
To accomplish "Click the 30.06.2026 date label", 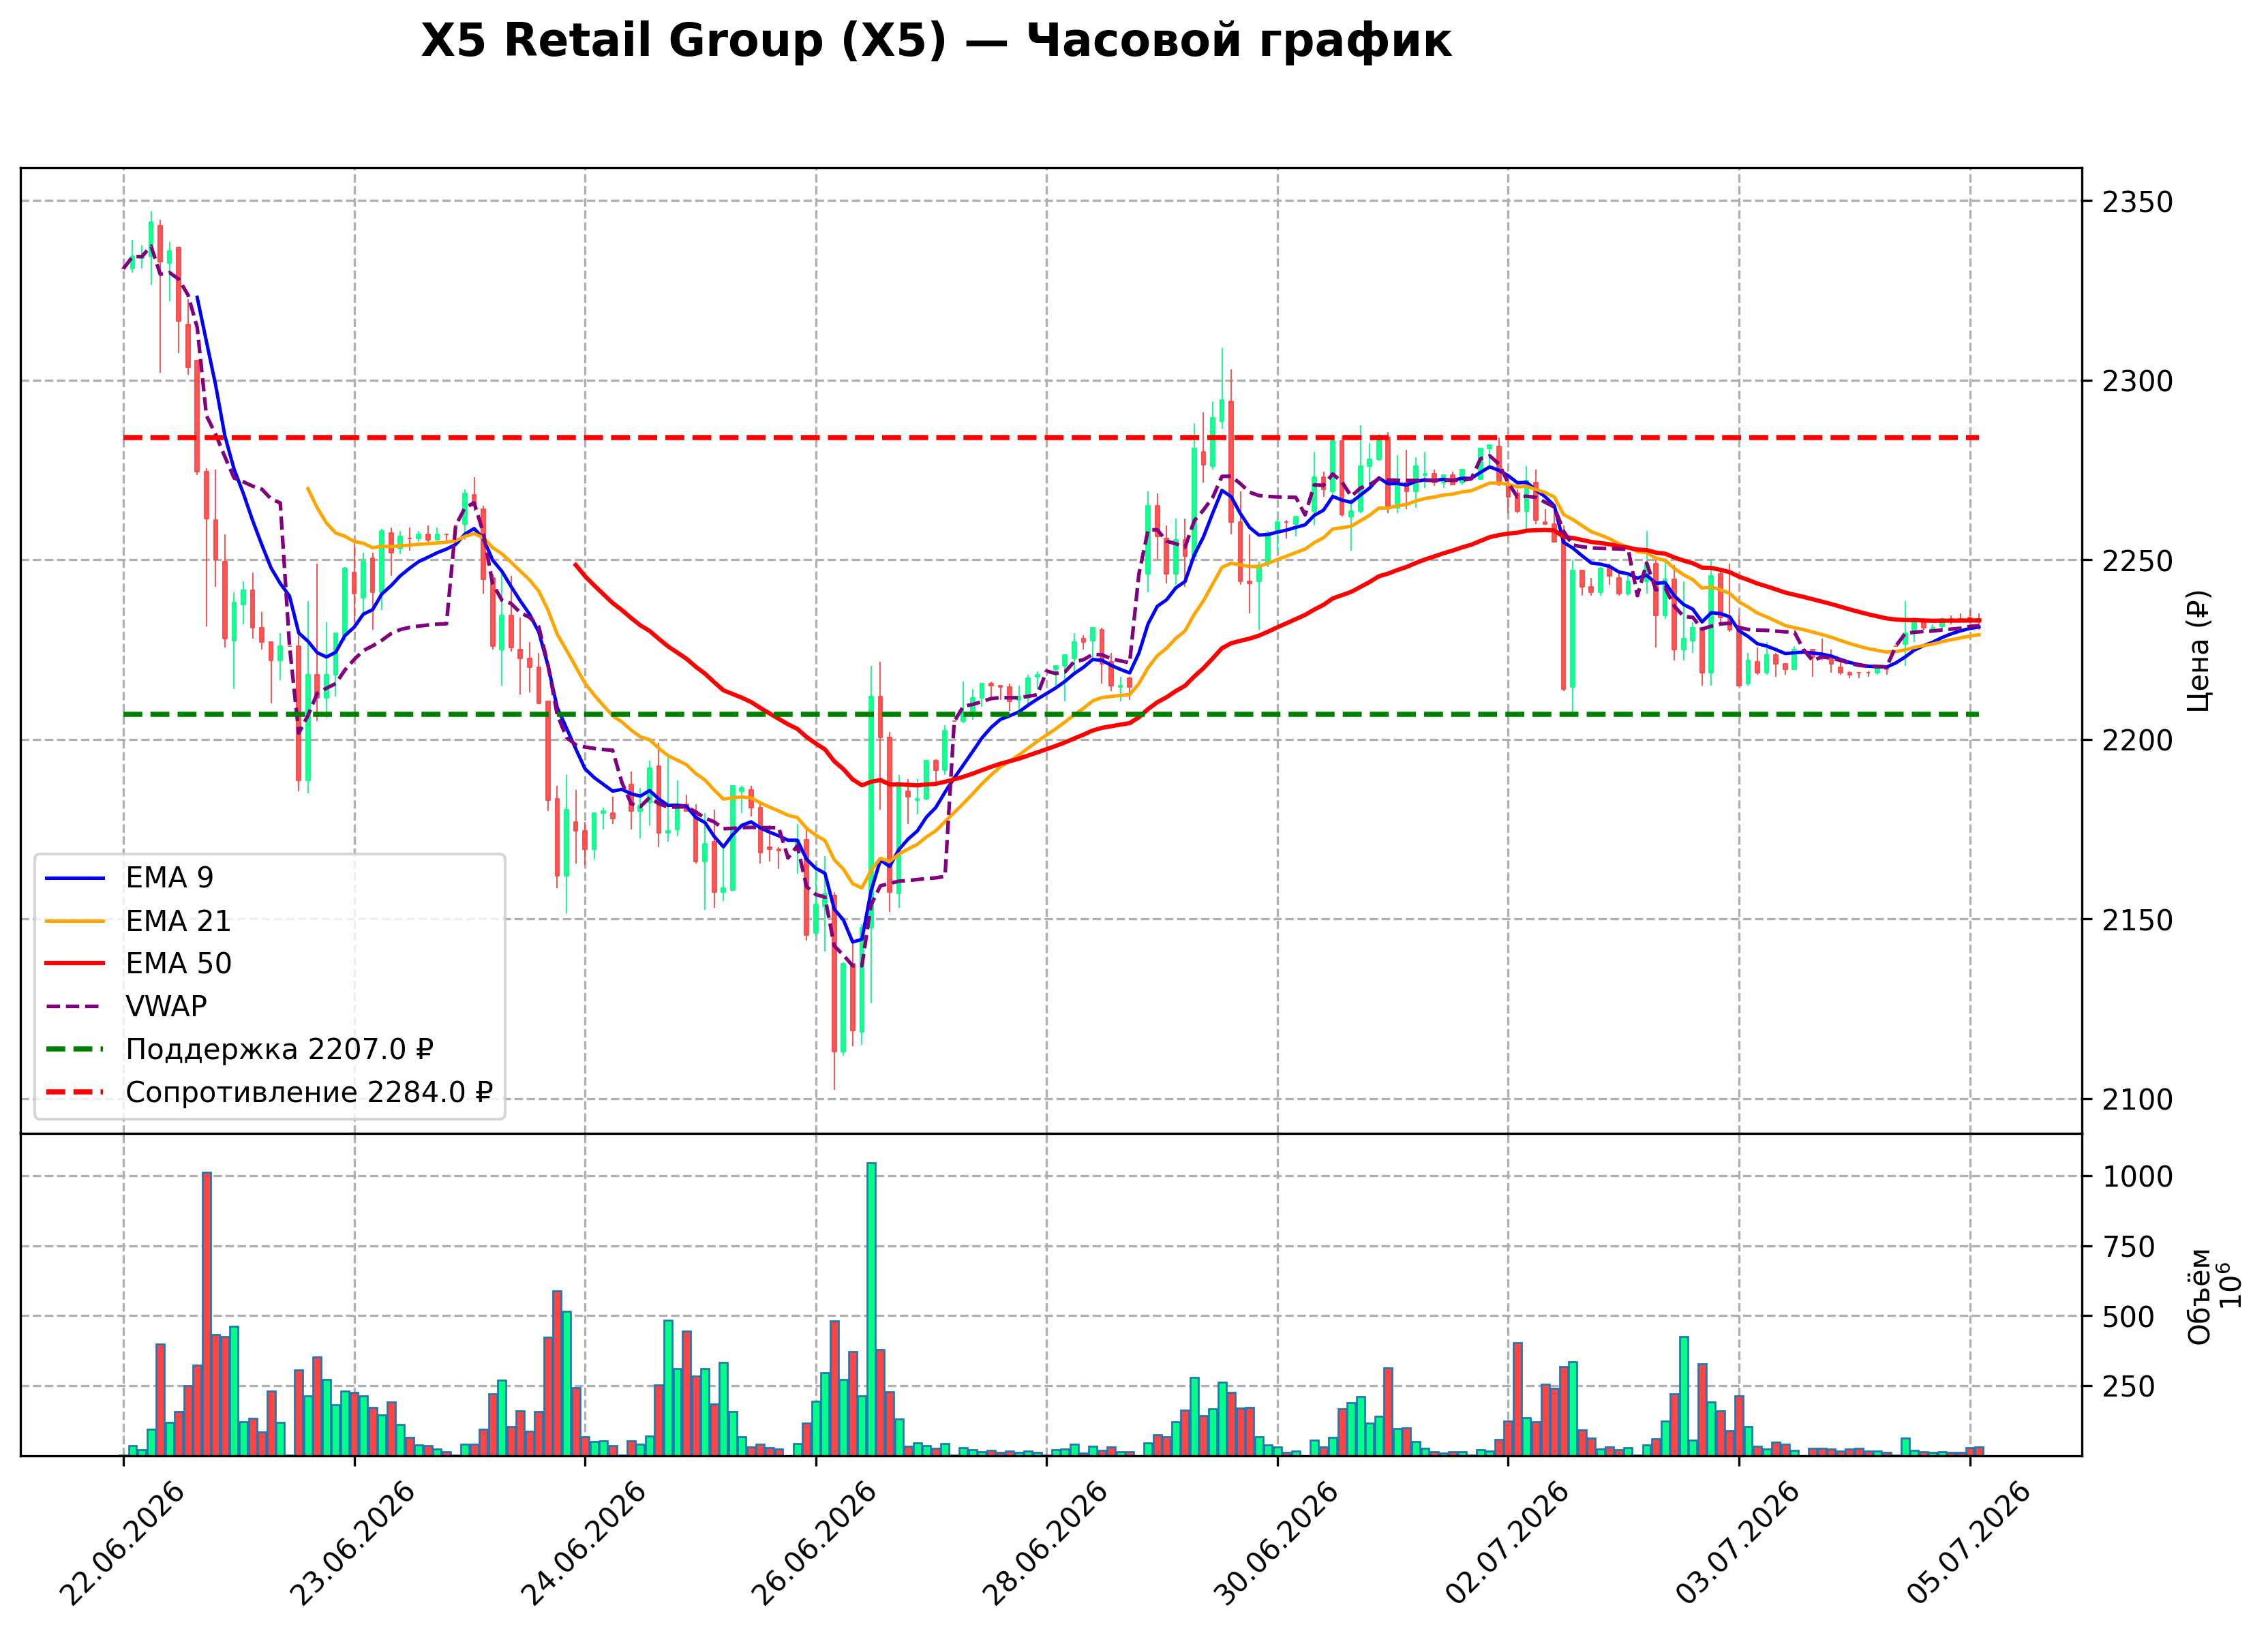I will pyautogui.click(x=1276, y=1545).
